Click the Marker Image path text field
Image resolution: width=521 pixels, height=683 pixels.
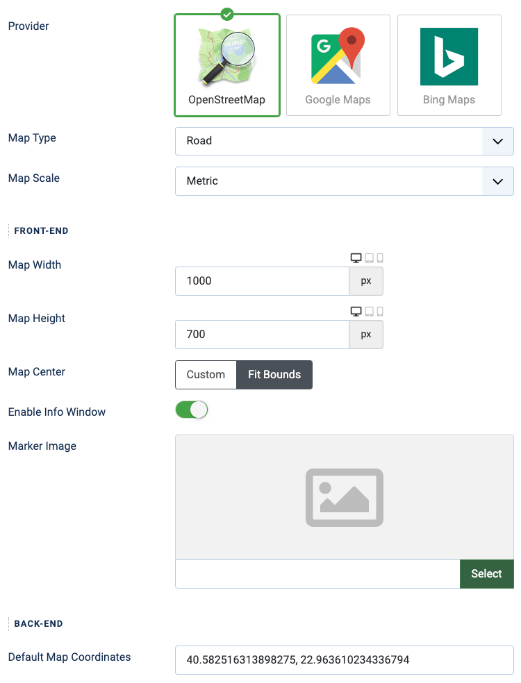(x=317, y=574)
